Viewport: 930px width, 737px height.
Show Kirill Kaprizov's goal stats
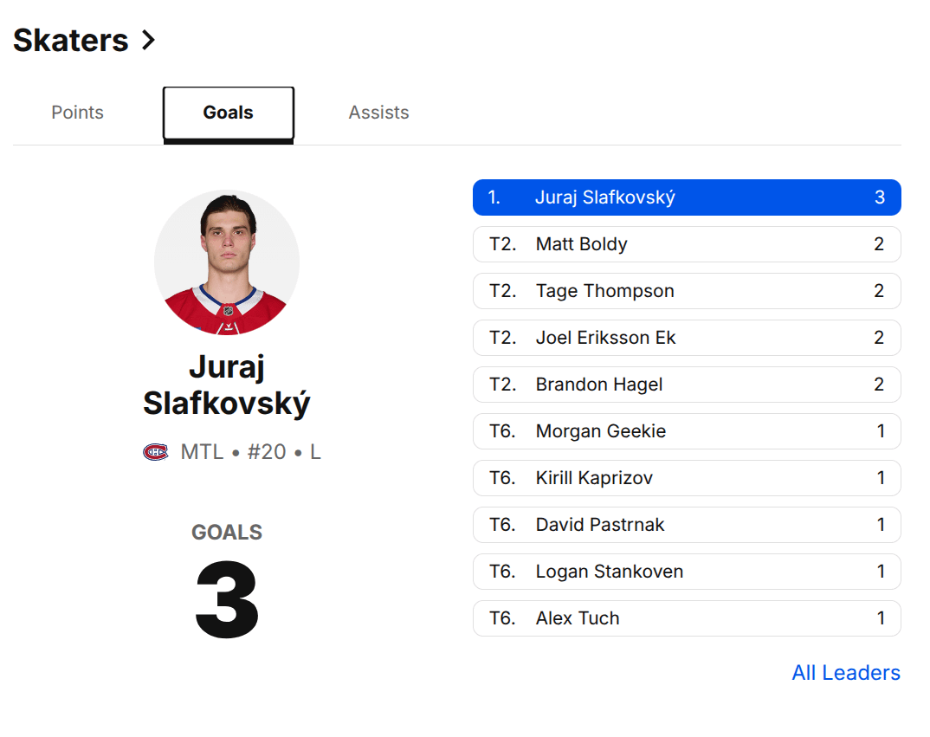pos(687,478)
